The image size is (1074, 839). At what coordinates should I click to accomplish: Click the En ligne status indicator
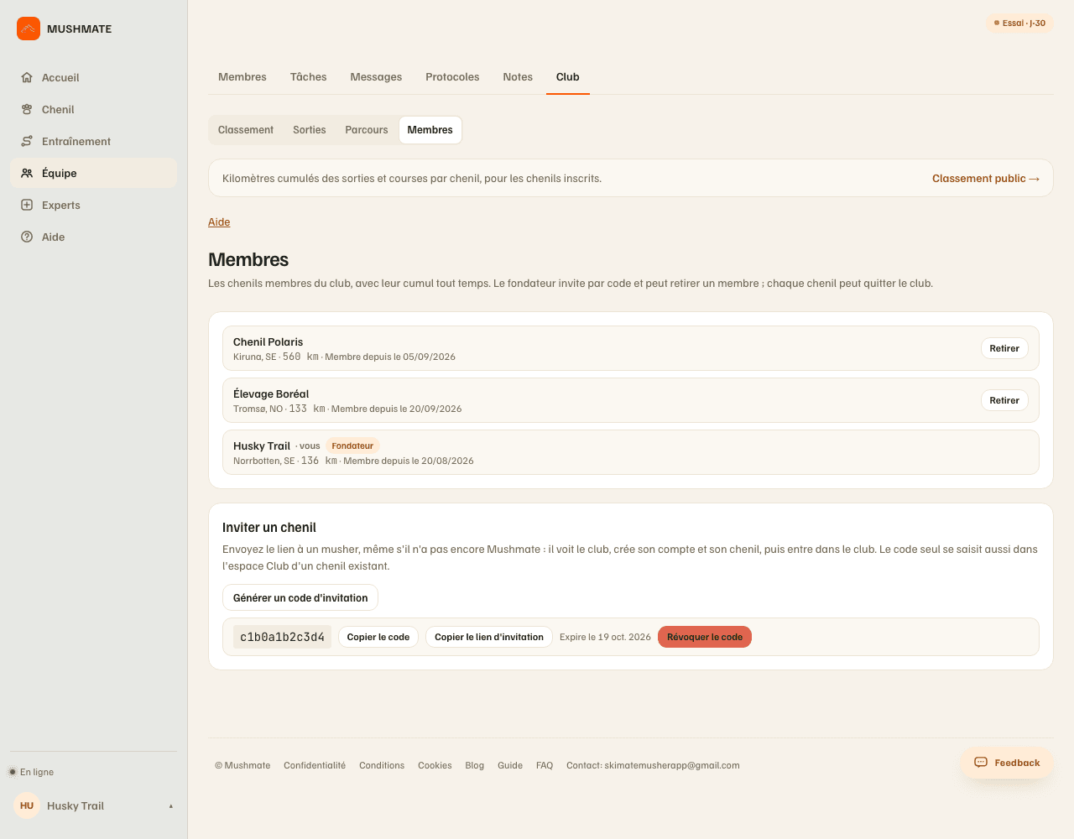coord(31,772)
